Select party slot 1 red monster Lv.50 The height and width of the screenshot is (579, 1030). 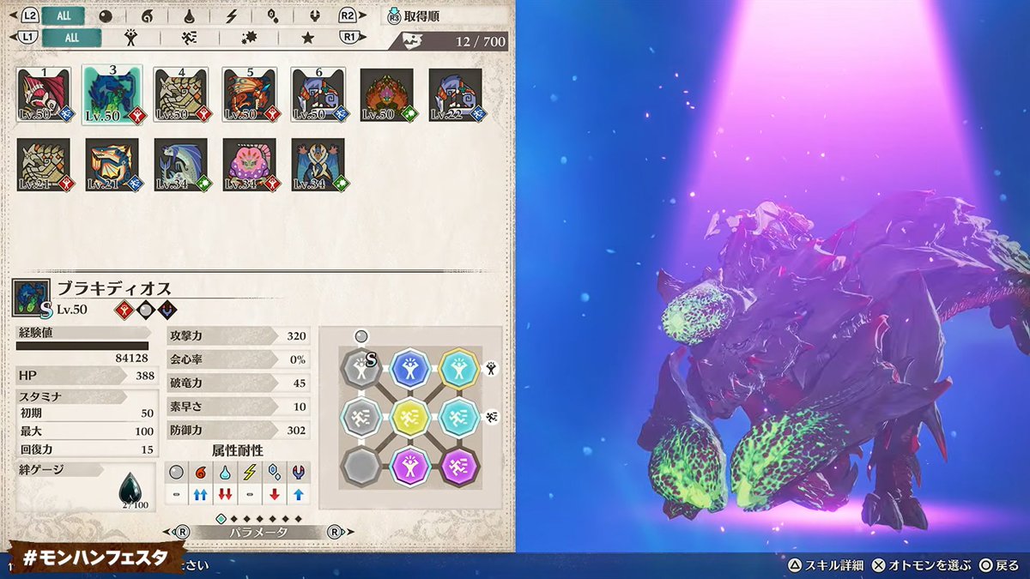pyautogui.click(x=44, y=95)
